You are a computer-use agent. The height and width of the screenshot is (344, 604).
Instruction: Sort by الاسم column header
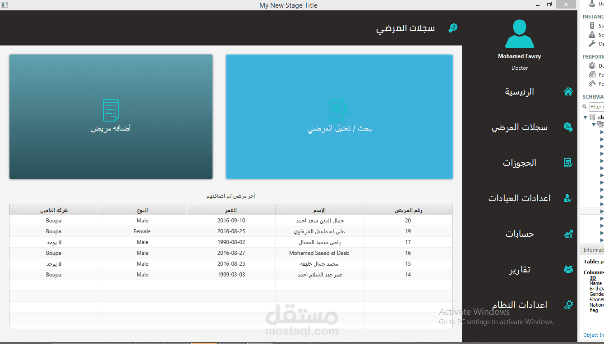click(320, 210)
